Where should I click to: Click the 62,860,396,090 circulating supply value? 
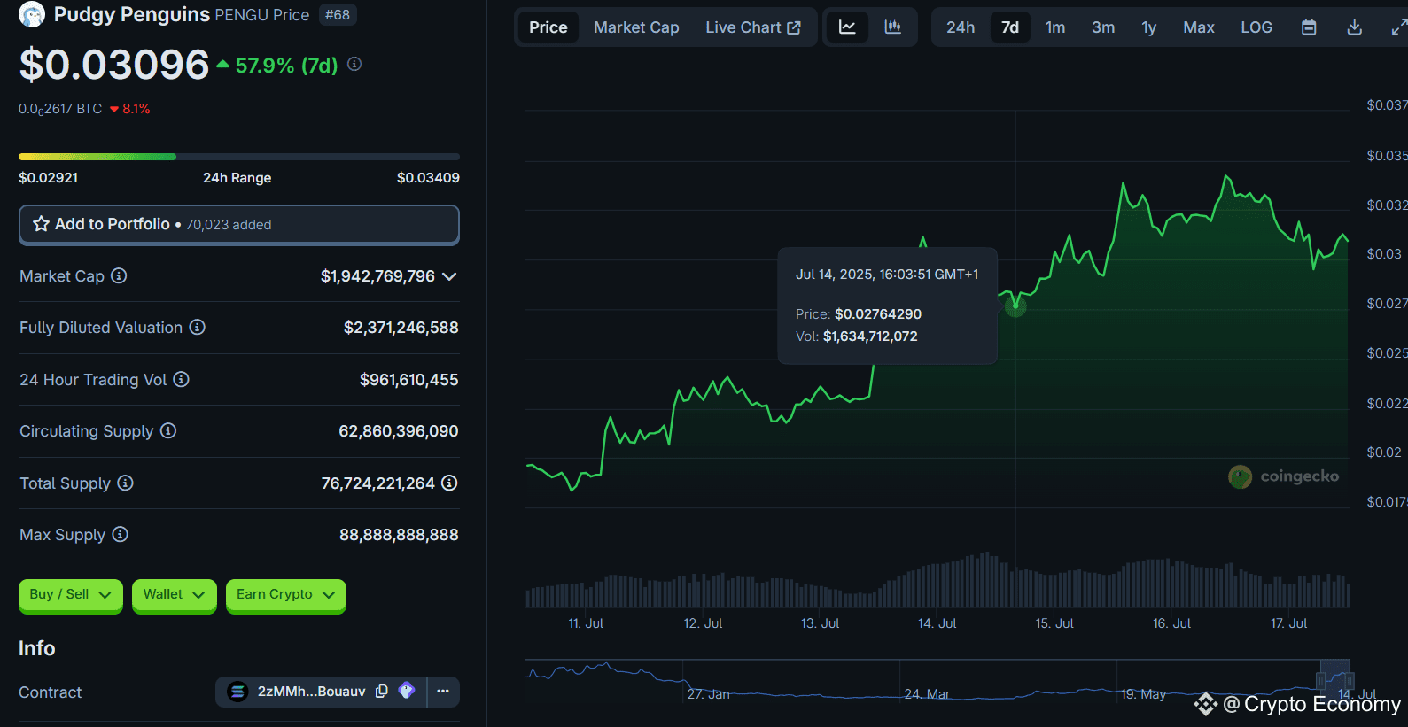pos(399,431)
